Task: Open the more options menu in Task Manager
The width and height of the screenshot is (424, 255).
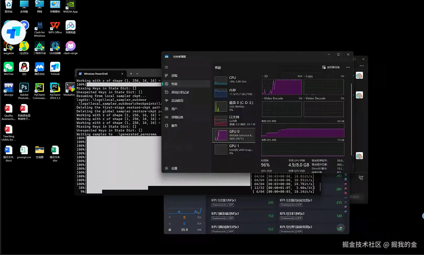Action: [348, 67]
